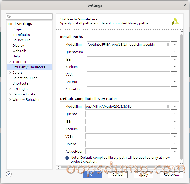The width and height of the screenshot is (190, 184).
Task: Select Display in settings tree
Action: coord(18,46)
